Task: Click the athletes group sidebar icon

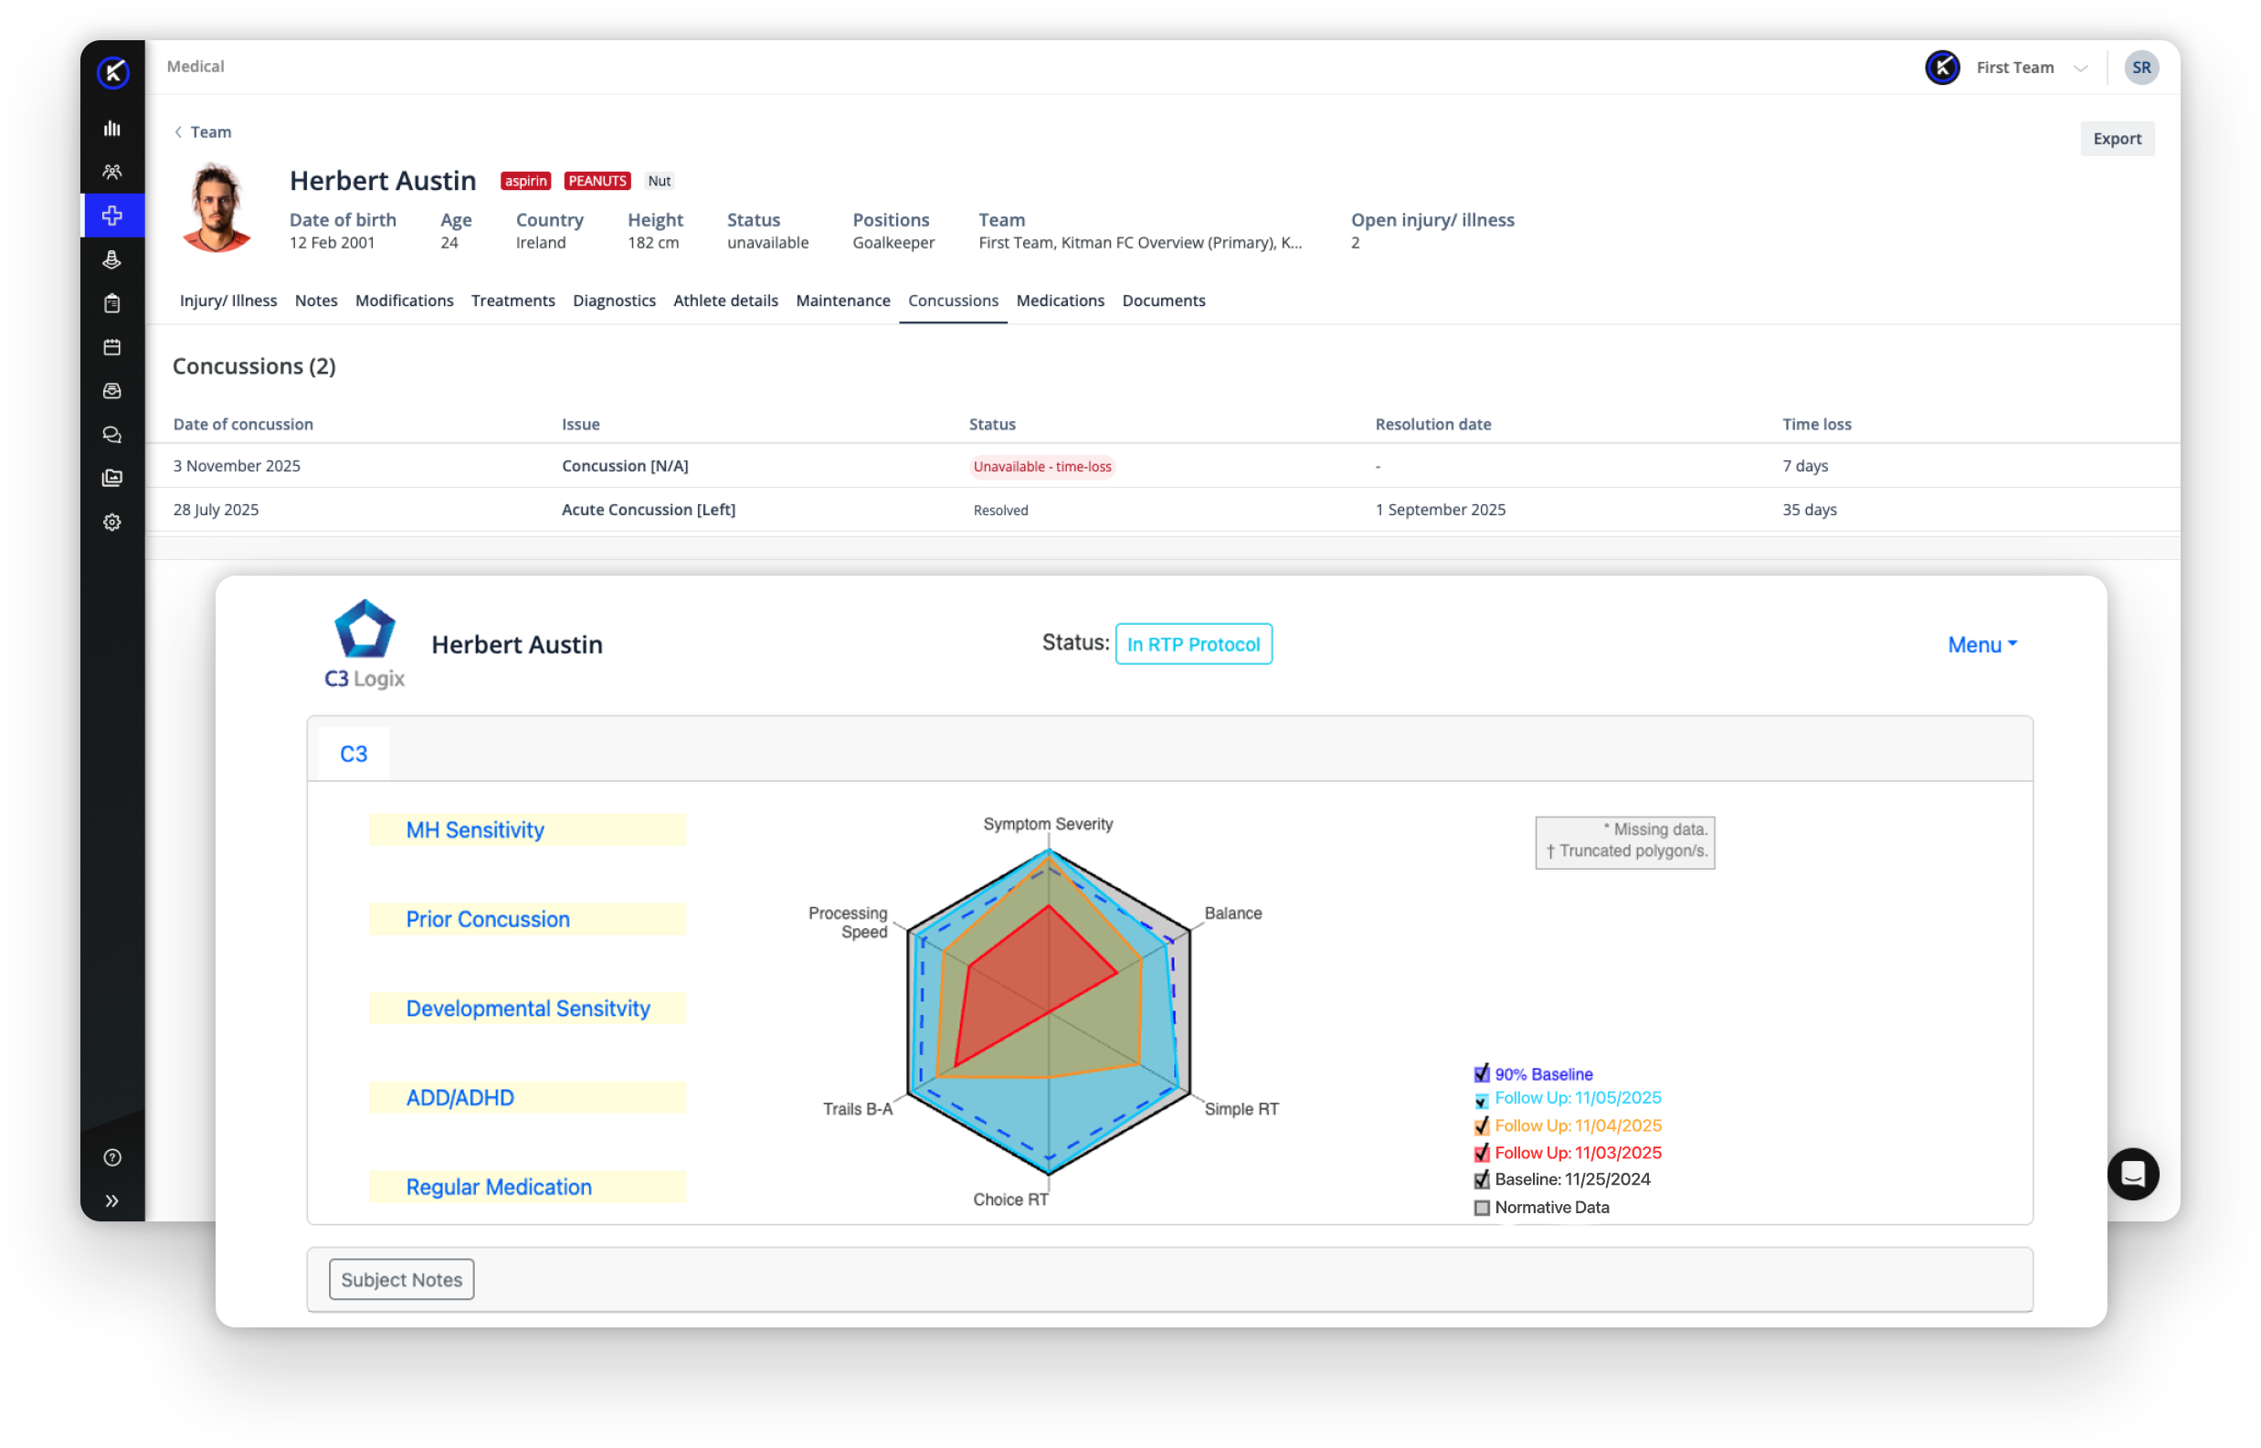Action: coord(111,172)
